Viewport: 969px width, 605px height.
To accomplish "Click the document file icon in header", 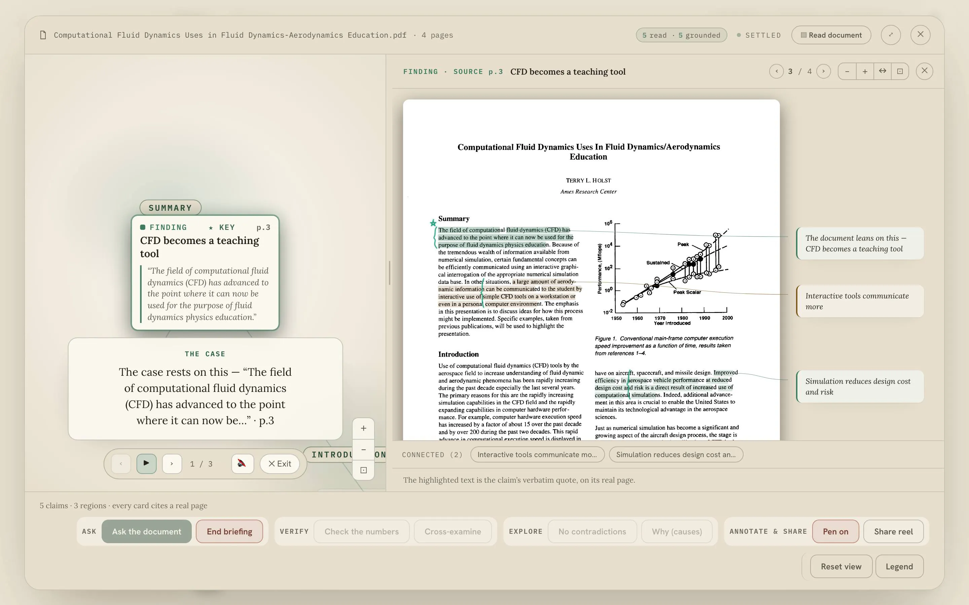I will [43, 35].
